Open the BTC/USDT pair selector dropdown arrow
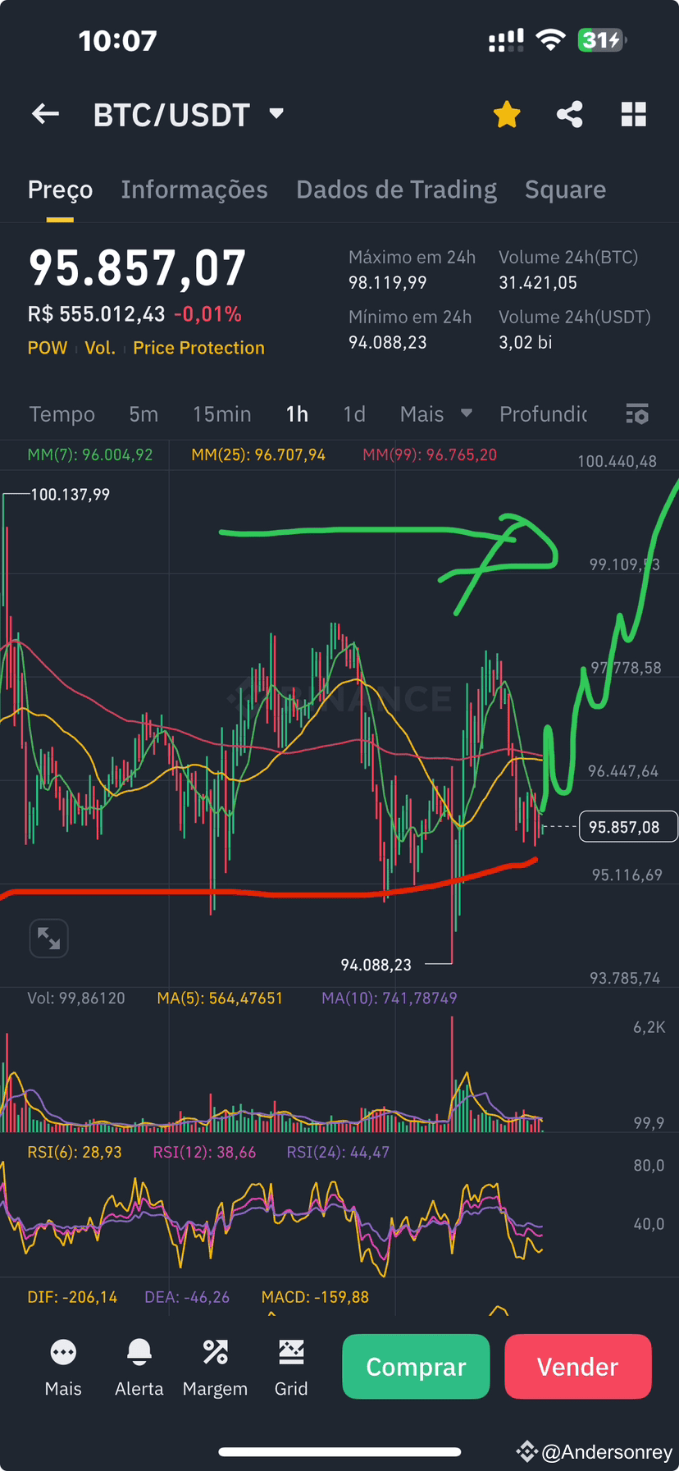This screenshot has width=679, height=1471. (x=276, y=113)
